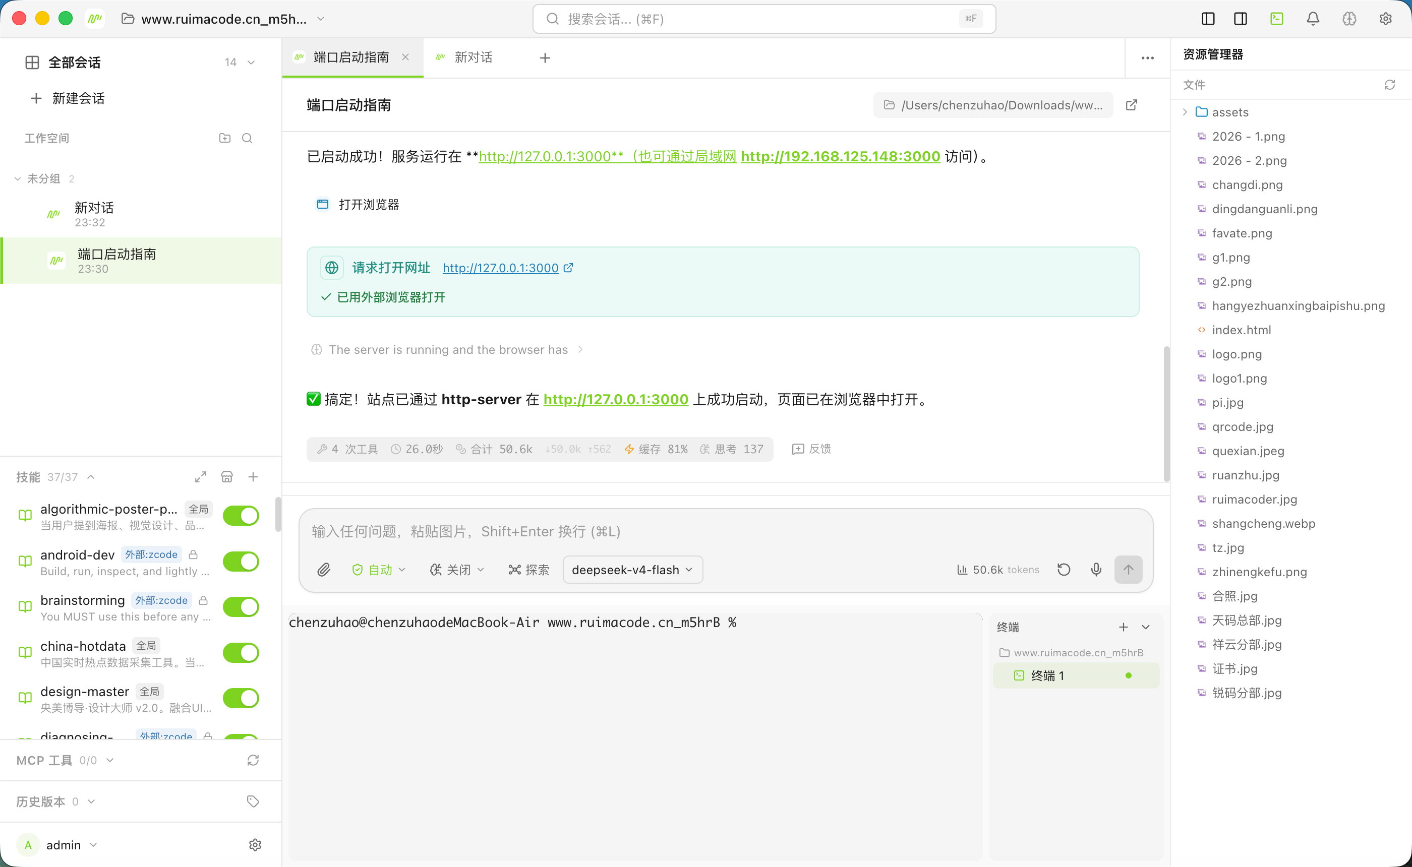The width and height of the screenshot is (1412, 867).
Task: Refresh the file explorer list
Action: [1390, 85]
